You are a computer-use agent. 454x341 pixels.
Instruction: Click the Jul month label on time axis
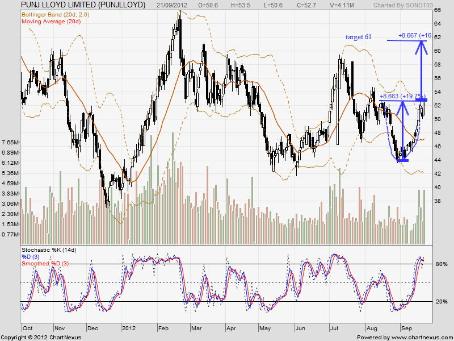334,328
